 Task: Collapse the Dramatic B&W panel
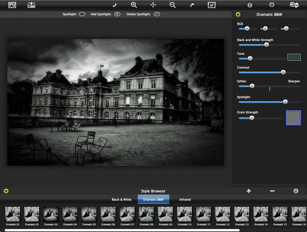pos(238,14)
